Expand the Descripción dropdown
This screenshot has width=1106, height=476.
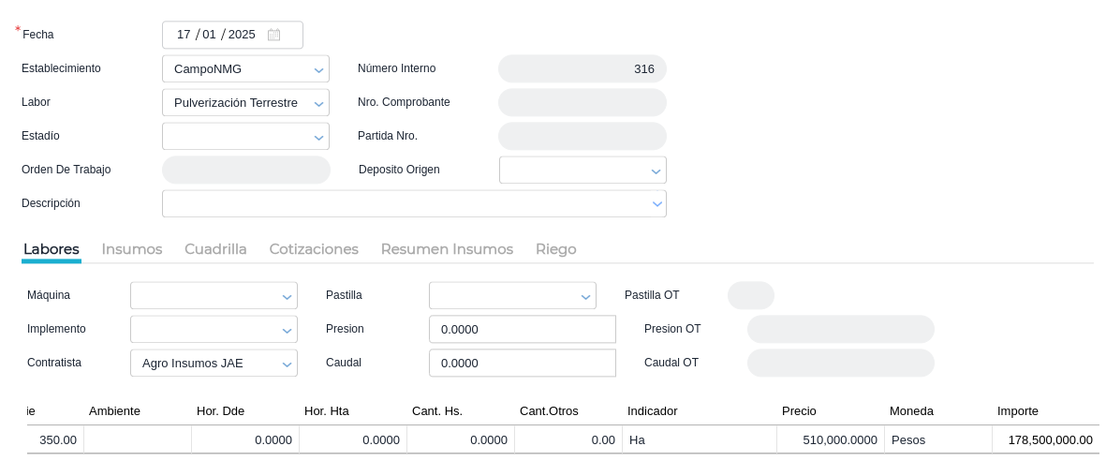pyautogui.click(x=656, y=204)
